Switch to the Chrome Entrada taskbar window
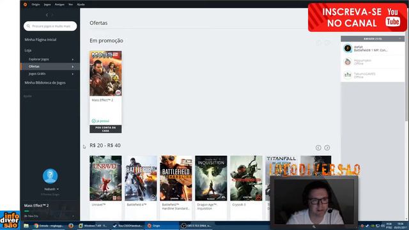The image size is (409, 230). pyautogui.click(x=49, y=226)
